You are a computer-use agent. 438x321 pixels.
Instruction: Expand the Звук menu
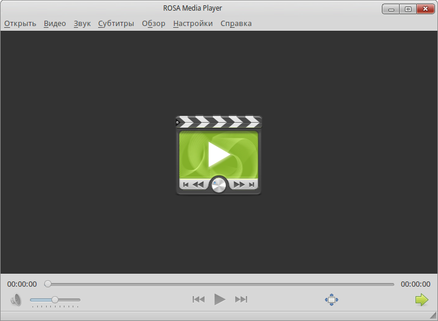coord(82,24)
